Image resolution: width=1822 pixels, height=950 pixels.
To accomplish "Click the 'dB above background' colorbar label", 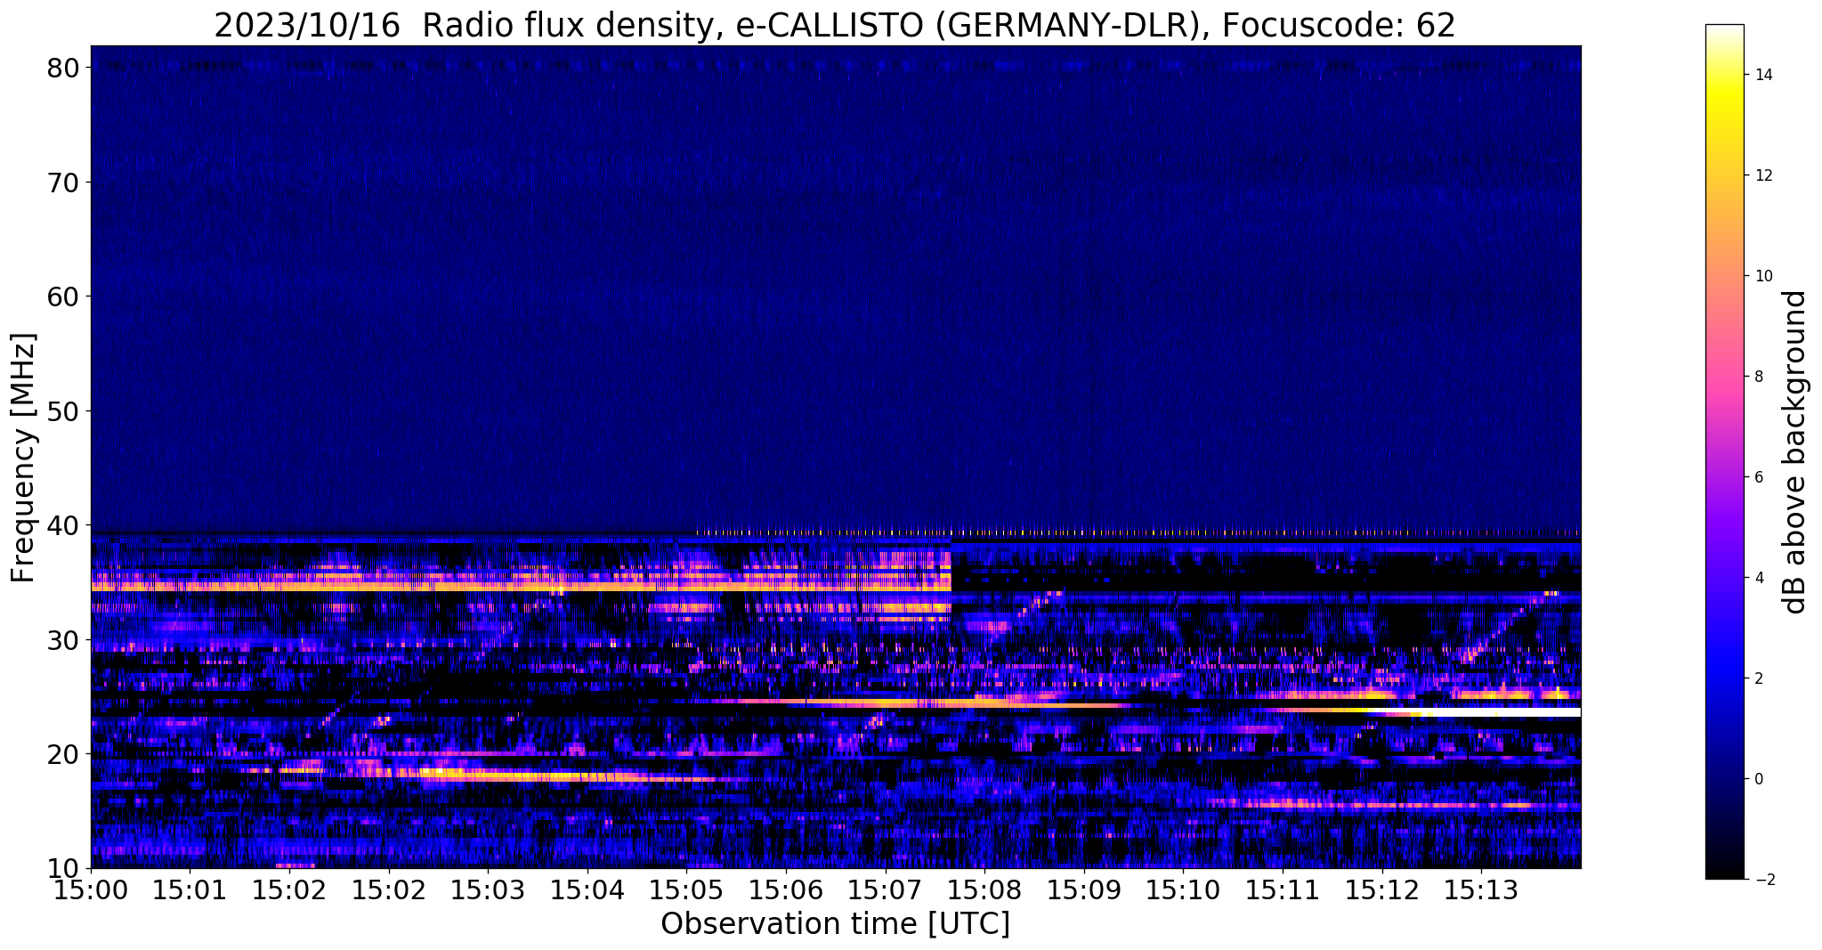I will pyautogui.click(x=1795, y=452).
